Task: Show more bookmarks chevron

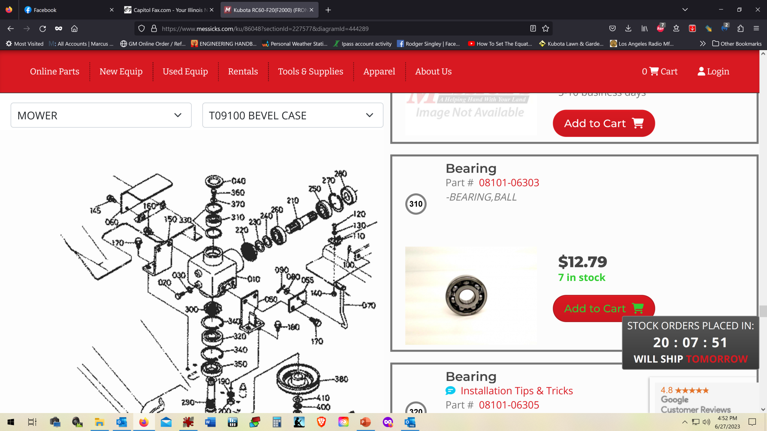Action: tap(703, 44)
